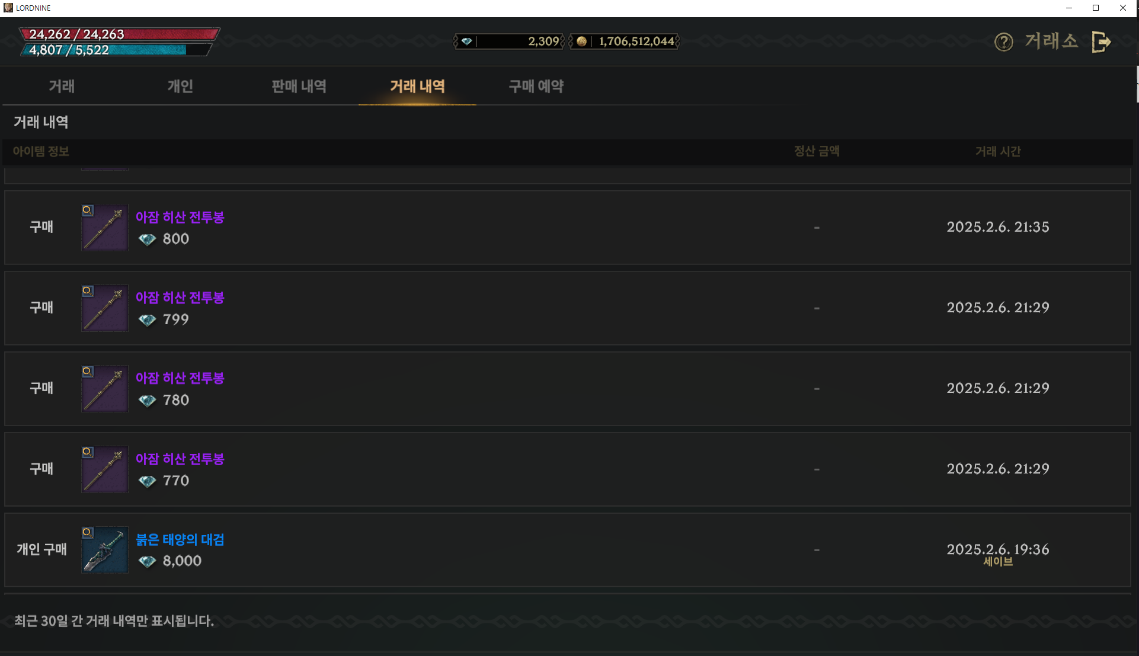This screenshot has width=1139, height=656.
Task: Click the gold coin currency icon
Action: [581, 41]
